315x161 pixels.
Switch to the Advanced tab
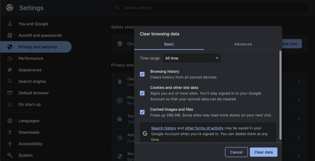[x=243, y=44]
